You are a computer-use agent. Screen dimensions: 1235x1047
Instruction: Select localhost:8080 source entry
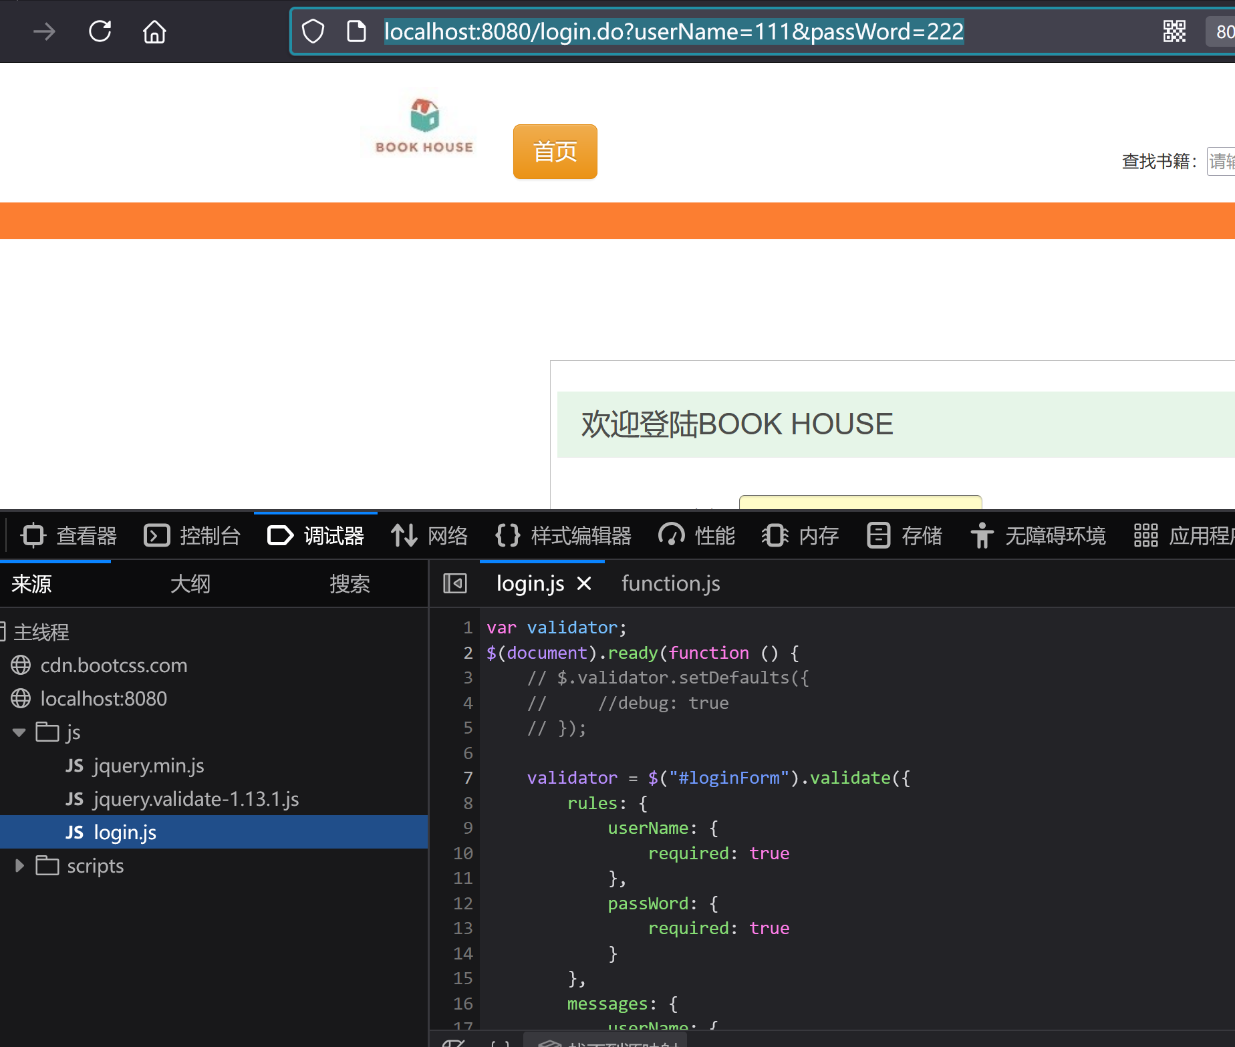click(x=104, y=698)
